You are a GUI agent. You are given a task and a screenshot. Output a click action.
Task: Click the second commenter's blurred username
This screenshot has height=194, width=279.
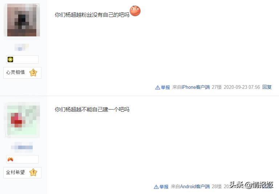[22, 147]
